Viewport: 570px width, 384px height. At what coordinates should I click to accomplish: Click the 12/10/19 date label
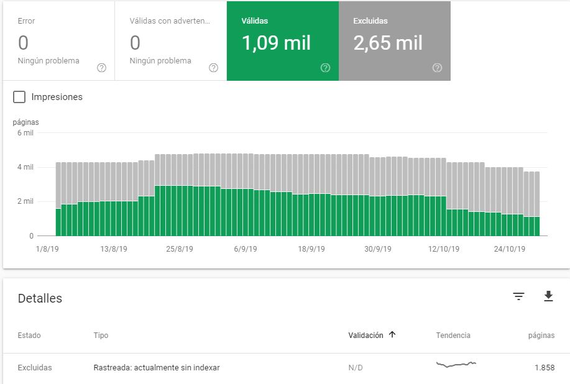pyautogui.click(x=444, y=249)
